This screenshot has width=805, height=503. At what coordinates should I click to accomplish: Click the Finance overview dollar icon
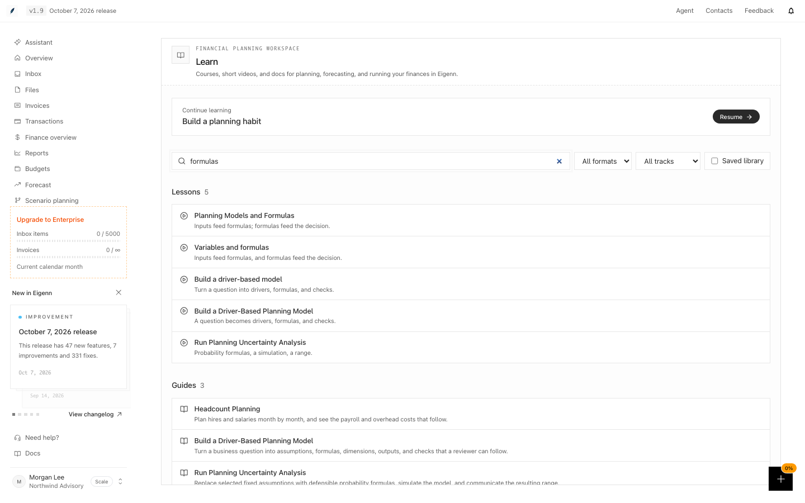pos(18,137)
